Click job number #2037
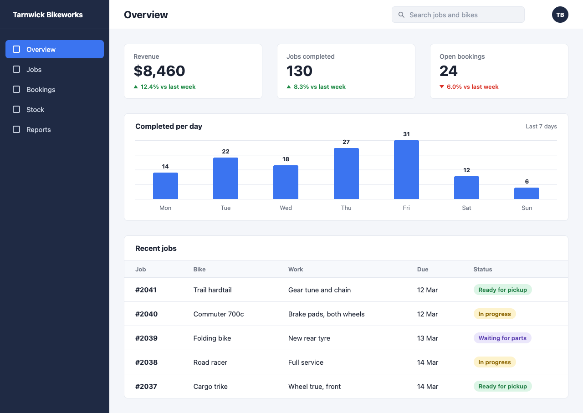This screenshot has width=583, height=413. coord(146,387)
